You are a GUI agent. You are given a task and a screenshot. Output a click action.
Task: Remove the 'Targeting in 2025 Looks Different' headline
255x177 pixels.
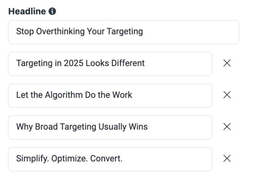pos(227,63)
